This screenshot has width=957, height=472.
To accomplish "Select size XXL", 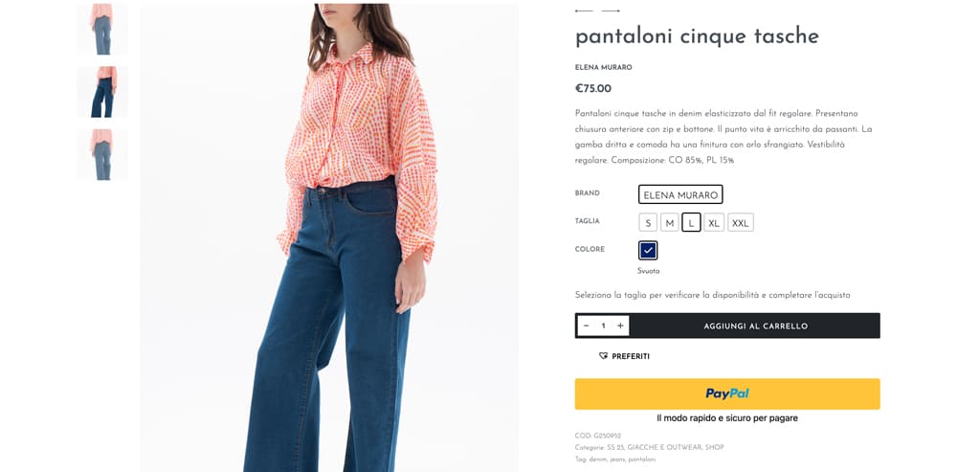I will 741,222.
